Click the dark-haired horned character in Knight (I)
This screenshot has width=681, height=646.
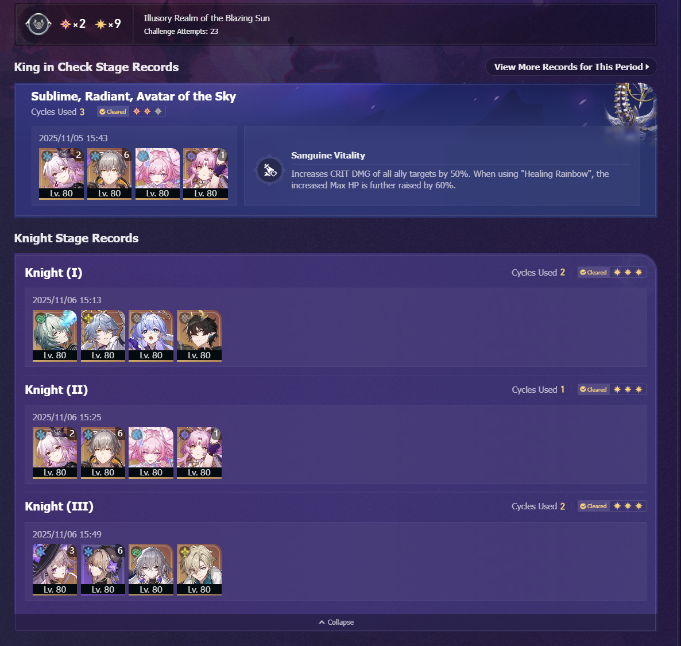pyautogui.click(x=199, y=335)
